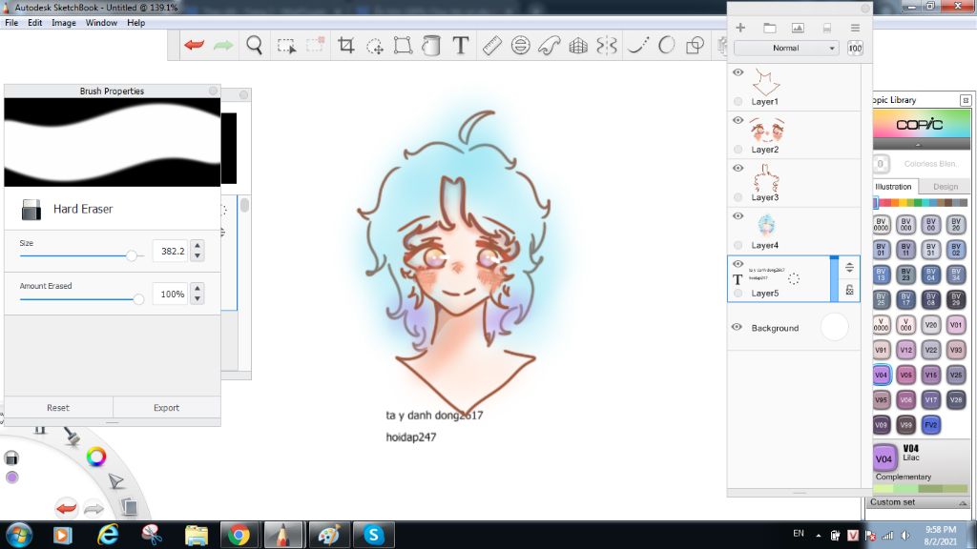Open Google Chrome from the taskbar
The height and width of the screenshot is (549, 977).
coord(239,535)
